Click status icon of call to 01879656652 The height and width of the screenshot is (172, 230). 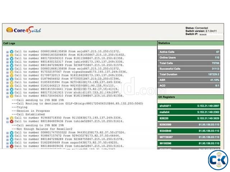click(x=11, y=79)
